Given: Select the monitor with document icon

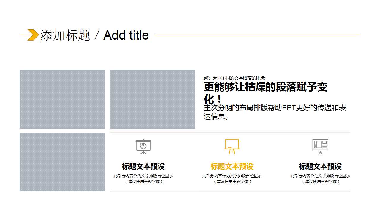Looking at the screenshot, I should (320, 146).
